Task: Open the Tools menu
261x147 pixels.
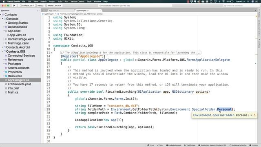Action: tap(89, 2)
